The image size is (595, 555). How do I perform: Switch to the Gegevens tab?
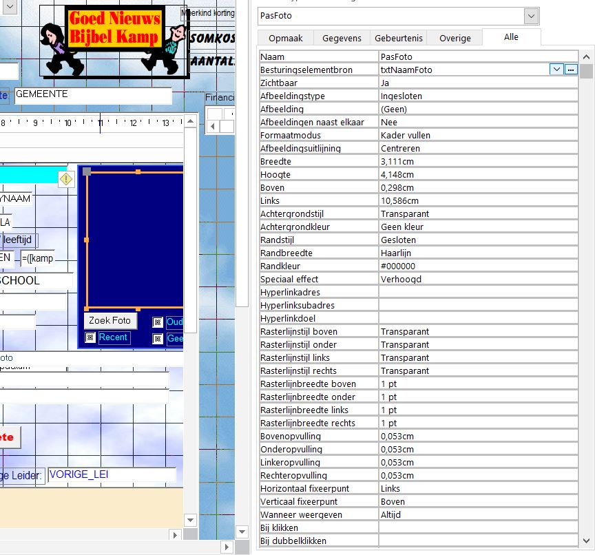(x=342, y=39)
